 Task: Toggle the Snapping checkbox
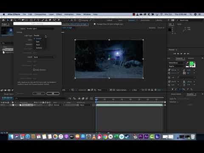80,20
